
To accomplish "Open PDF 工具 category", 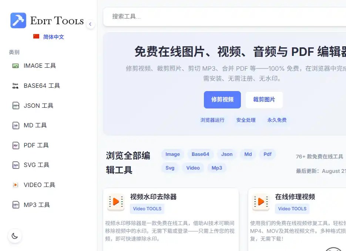I will click(x=36, y=145).
